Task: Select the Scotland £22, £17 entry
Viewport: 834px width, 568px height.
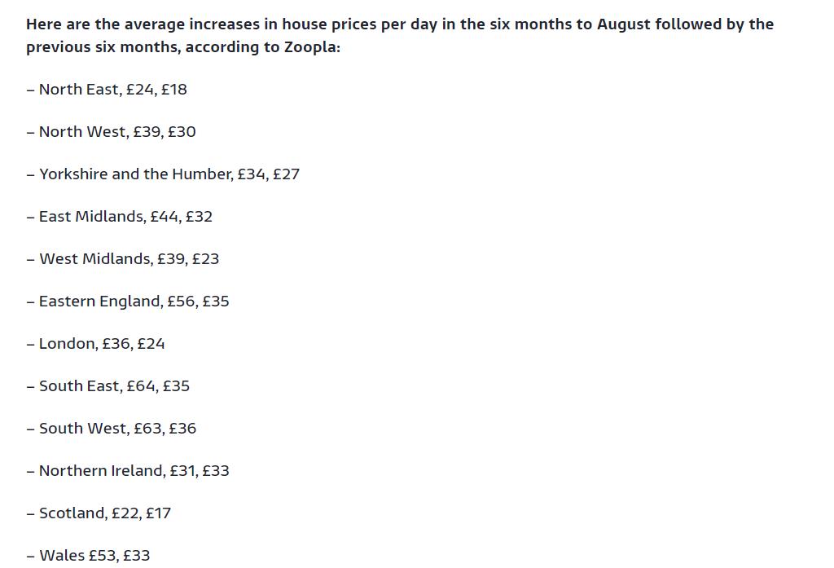Action: coord(99,513)
